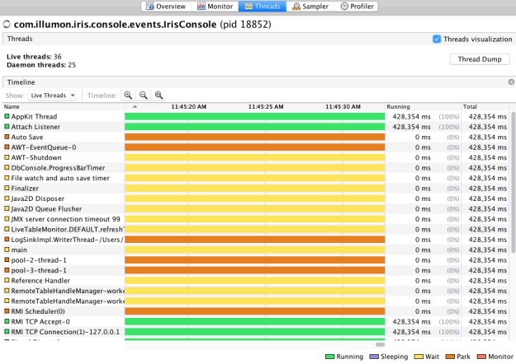The width and height of the screenshot is (516, 364).
Task: Close the Timeline panel with x icon
Action: point(510,82)
